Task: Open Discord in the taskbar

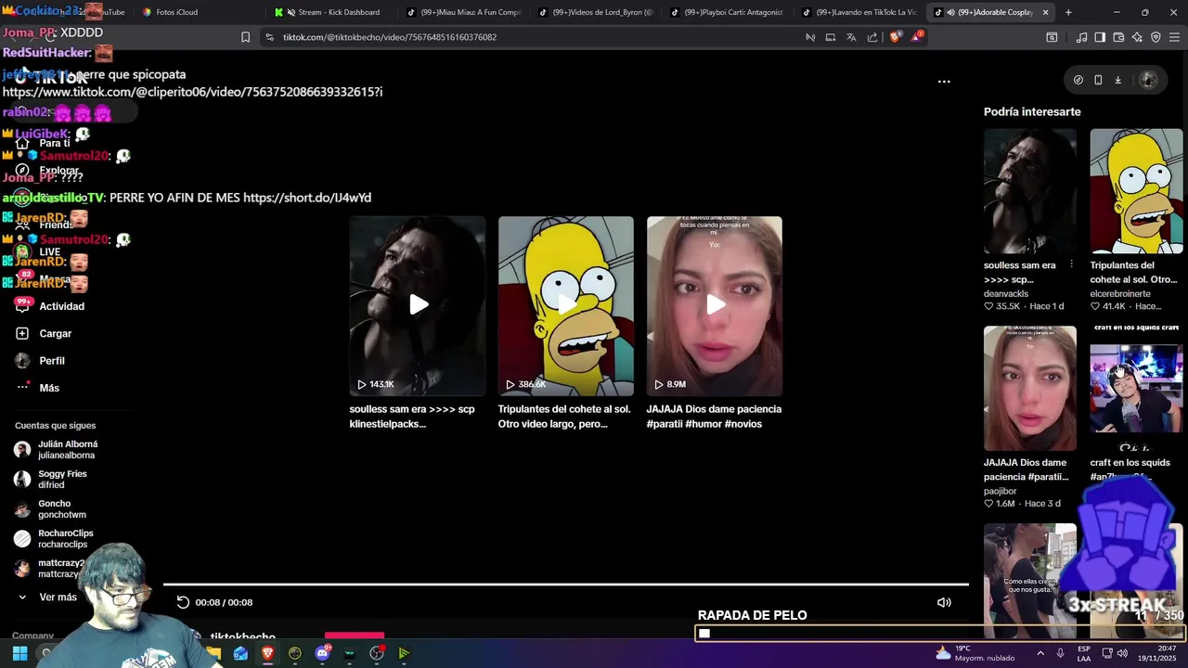Action: pyautogui.click(x=322, y=653)
